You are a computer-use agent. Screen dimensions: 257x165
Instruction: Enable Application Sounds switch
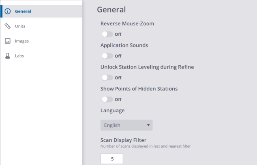coord(107,56)
